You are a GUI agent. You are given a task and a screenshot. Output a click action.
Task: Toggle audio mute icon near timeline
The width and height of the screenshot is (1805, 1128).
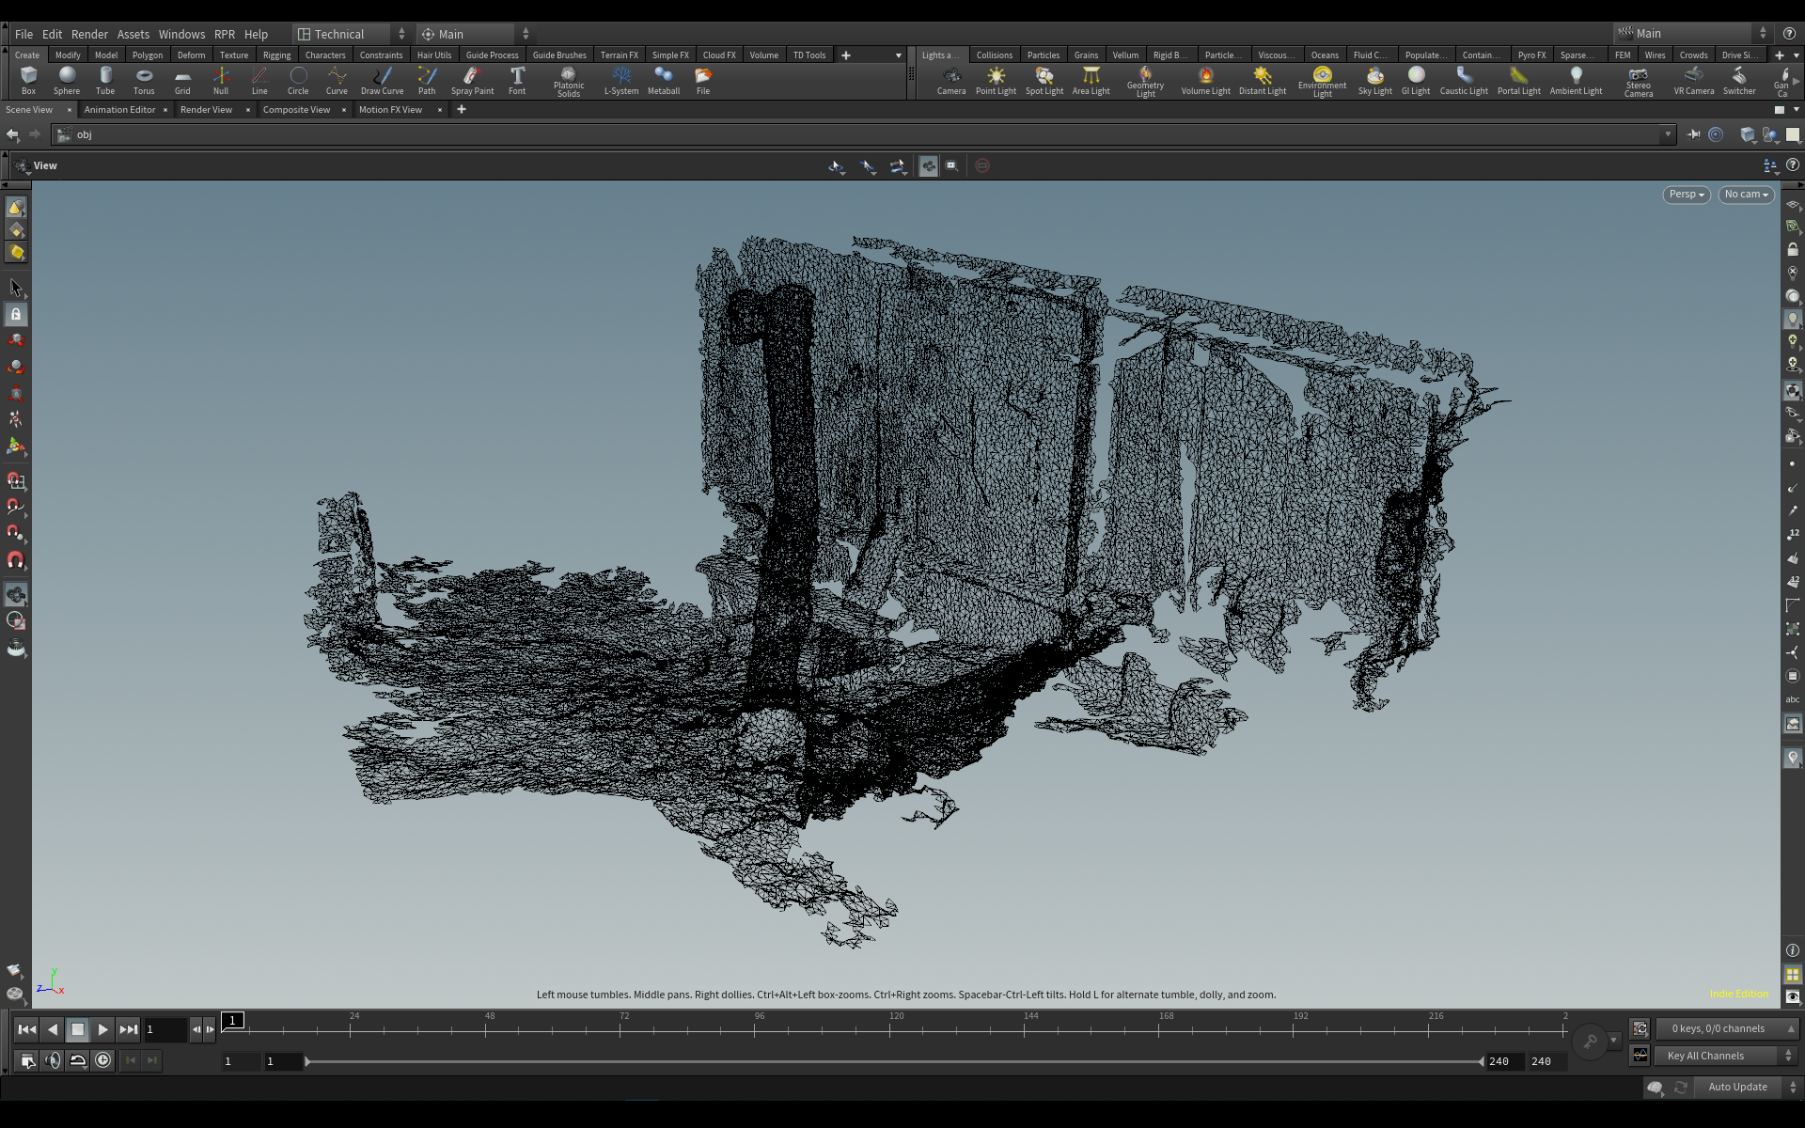coord(53,1060)
